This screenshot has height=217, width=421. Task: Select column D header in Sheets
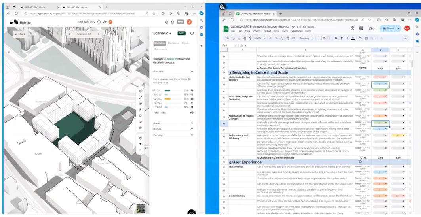coord(381,50)
